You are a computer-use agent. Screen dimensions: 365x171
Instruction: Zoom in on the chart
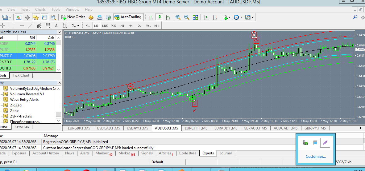(178, 17)
